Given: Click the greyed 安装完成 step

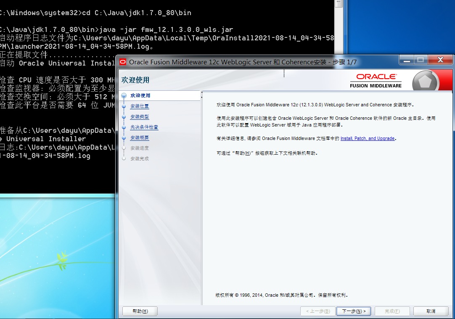Looking at the screenshot, I should tap(140, 158).
